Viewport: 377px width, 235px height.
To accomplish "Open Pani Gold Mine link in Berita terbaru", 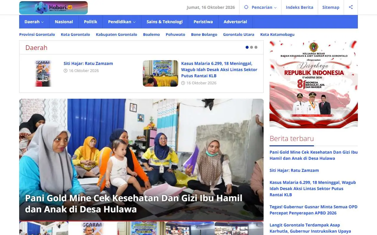I will tap(314, 155).
